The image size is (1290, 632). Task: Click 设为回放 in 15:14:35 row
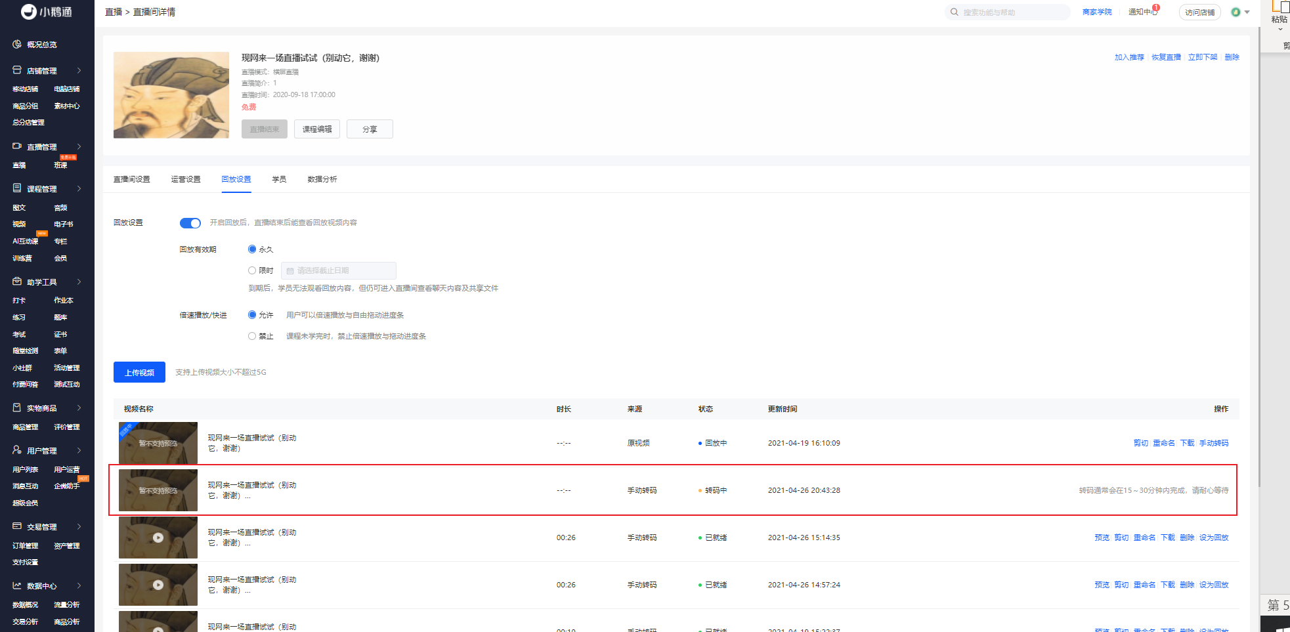click(x=1214, y=537)
